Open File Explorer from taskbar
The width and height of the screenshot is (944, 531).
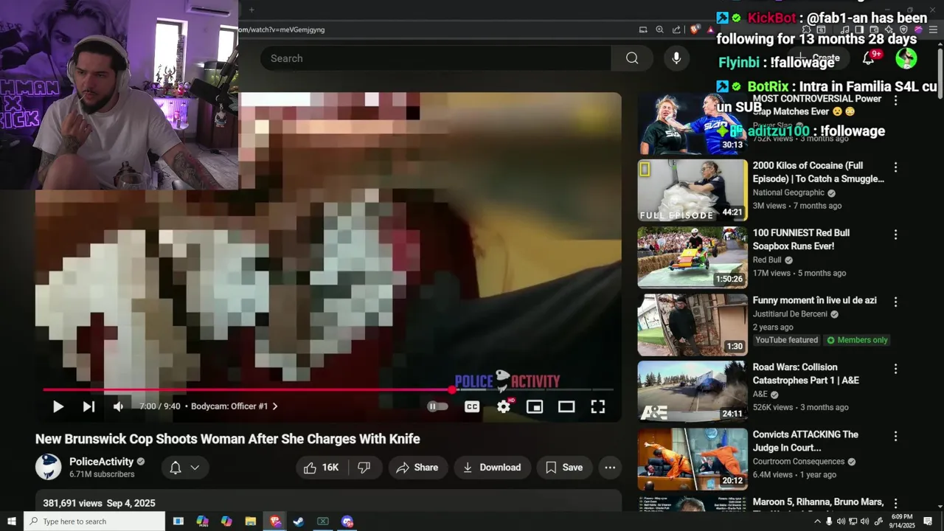[x=250, y=521]
